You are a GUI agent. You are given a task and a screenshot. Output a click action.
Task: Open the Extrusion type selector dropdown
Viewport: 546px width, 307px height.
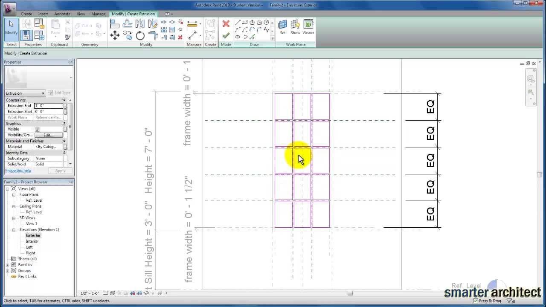pyautogui.click(x=25, y=93)
